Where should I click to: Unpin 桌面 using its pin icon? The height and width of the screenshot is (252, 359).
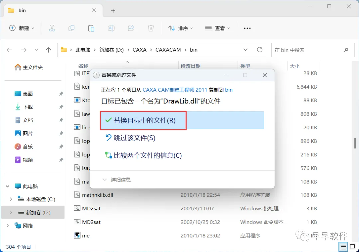pyautogui.click(x=61, y=94)
